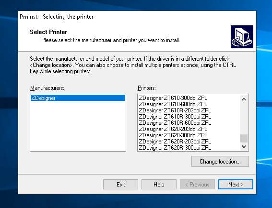Click the Printers list scrollbar thumb

(x=244, y=138)
